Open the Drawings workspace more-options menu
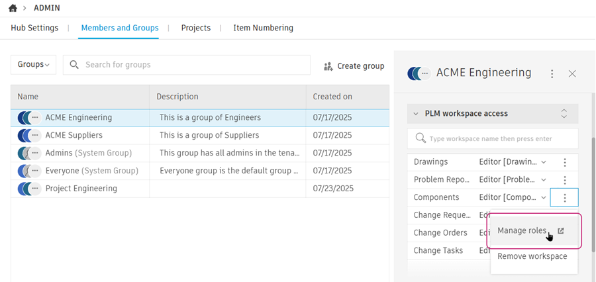This screenshot has height=282, width=596. [564, 162]
